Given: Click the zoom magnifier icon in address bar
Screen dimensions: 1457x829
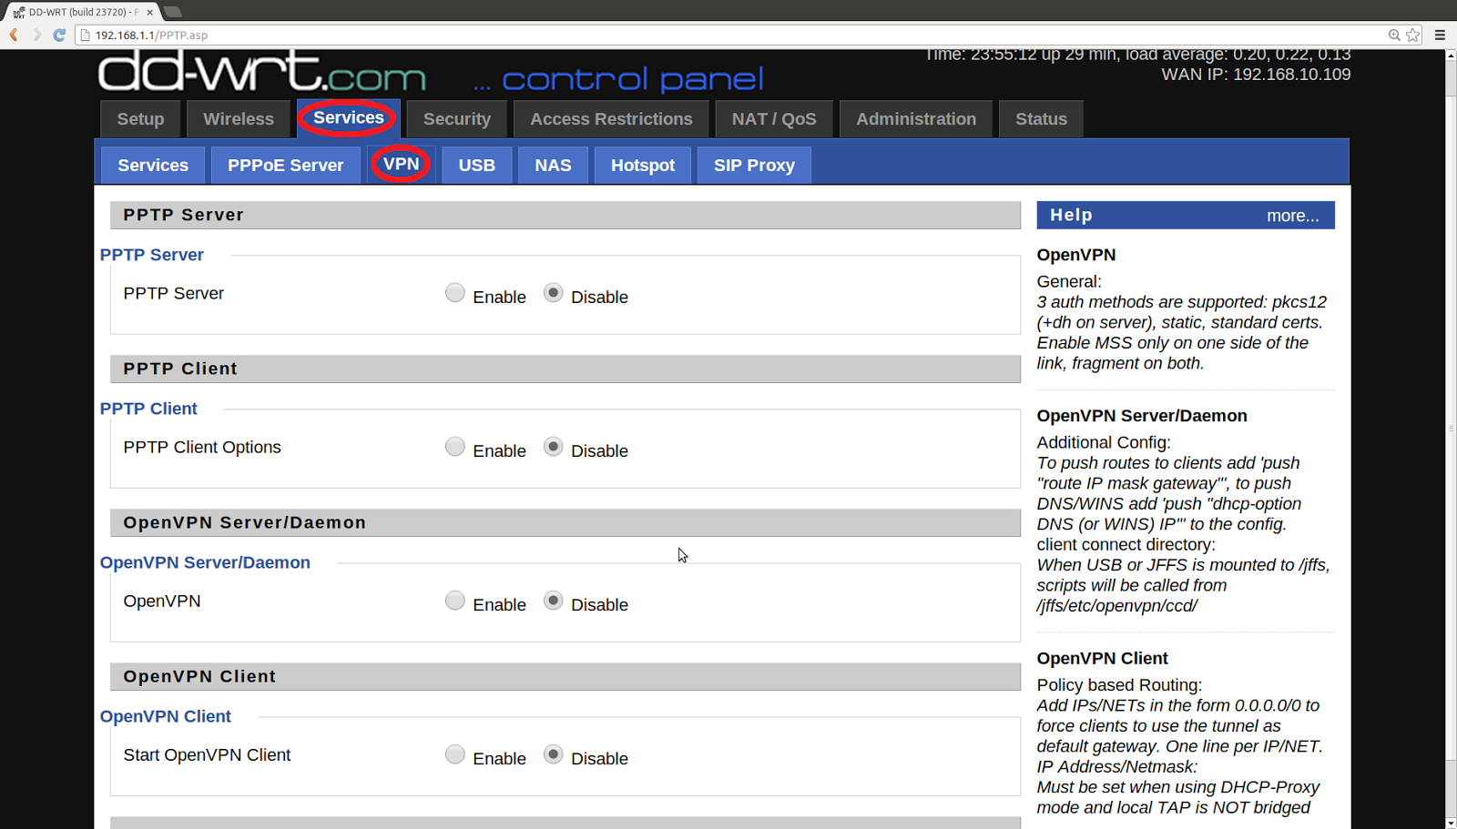Looking at the screenshot, I should [x=1394, y=35].
